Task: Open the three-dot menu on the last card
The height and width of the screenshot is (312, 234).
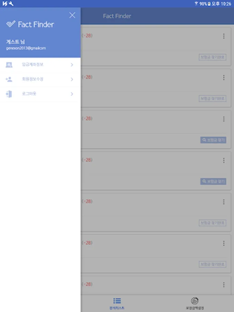Action: tap(224, 285)
